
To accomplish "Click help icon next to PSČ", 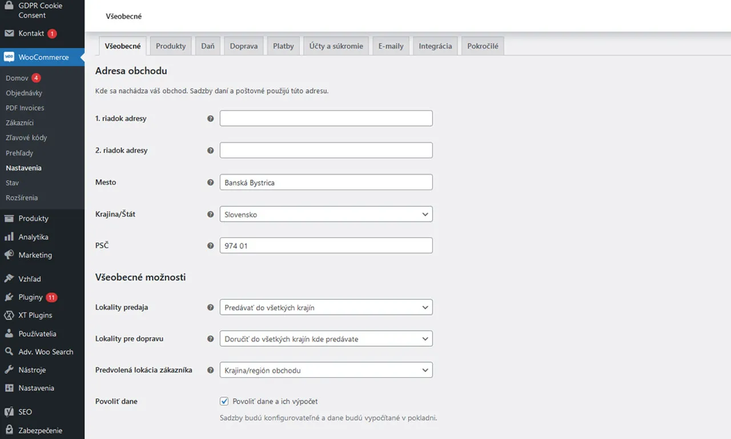I will [210, 245].
